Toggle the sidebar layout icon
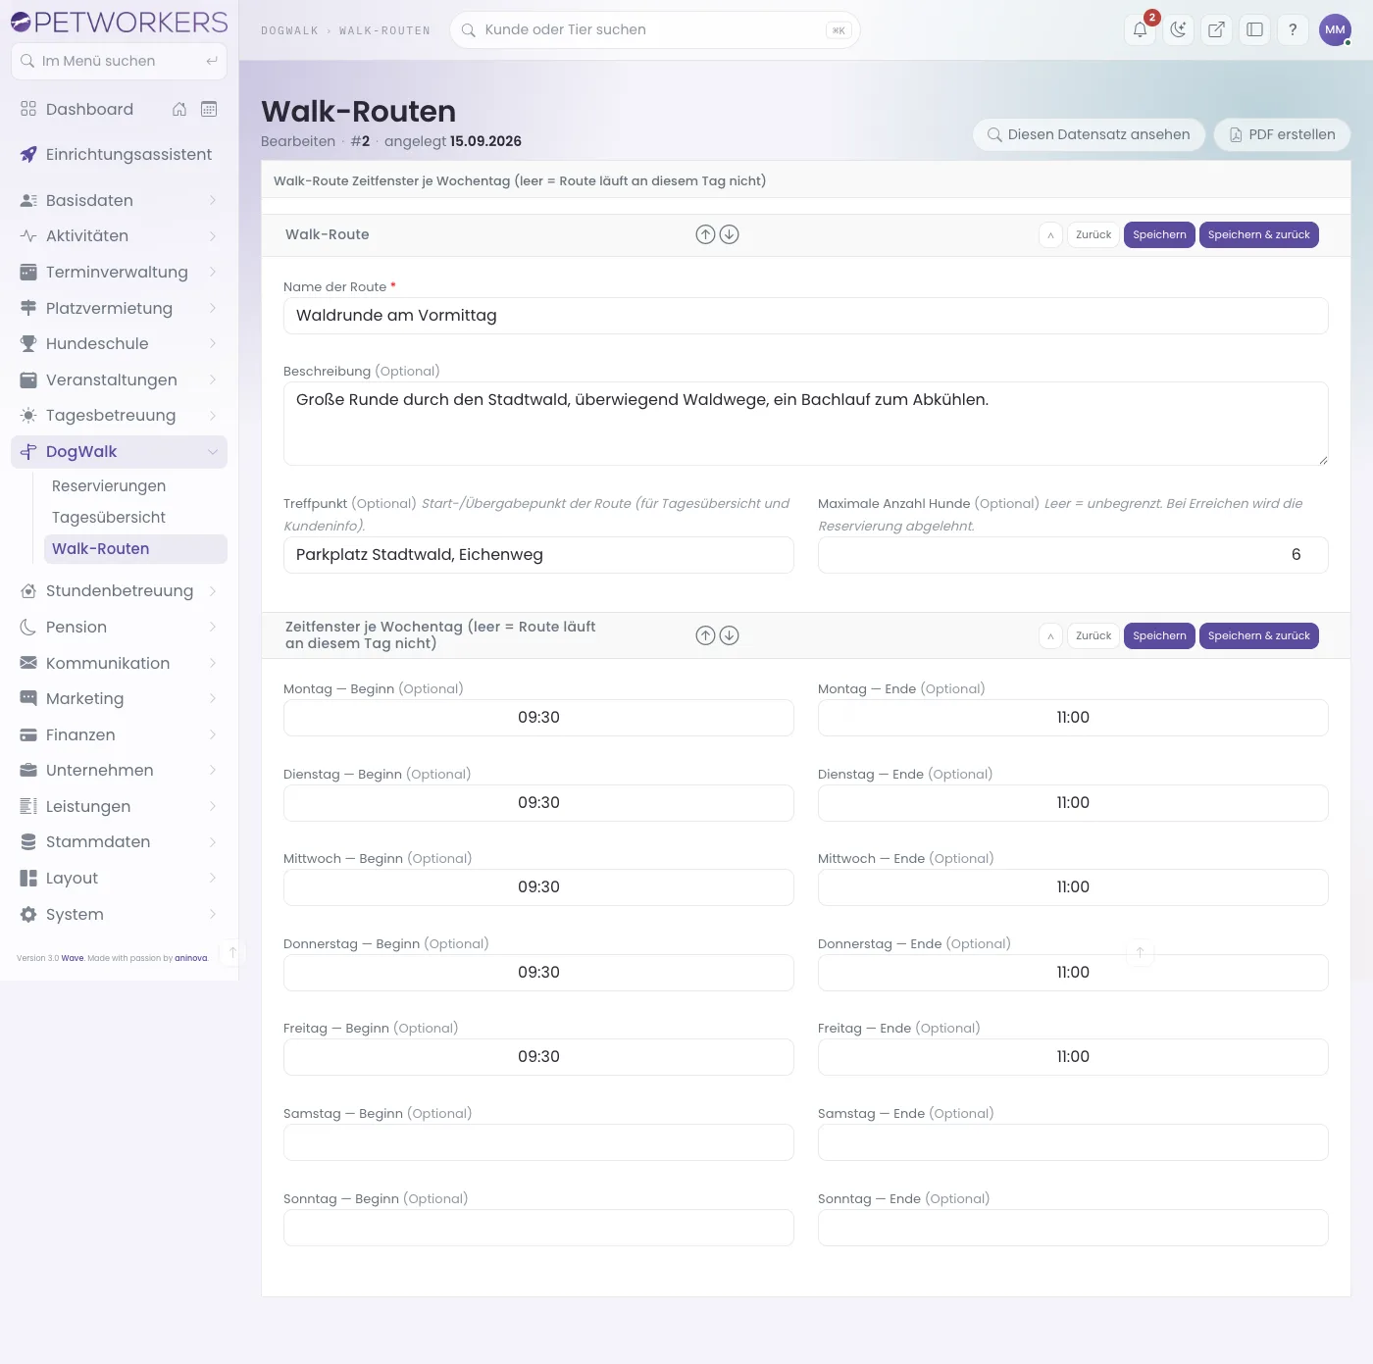This screenshot has width=1373, height=1364. (1254, 29)
